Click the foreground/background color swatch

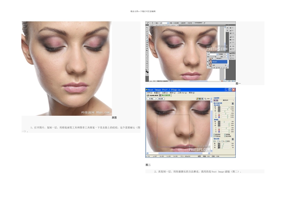click(x=147, y=71)
